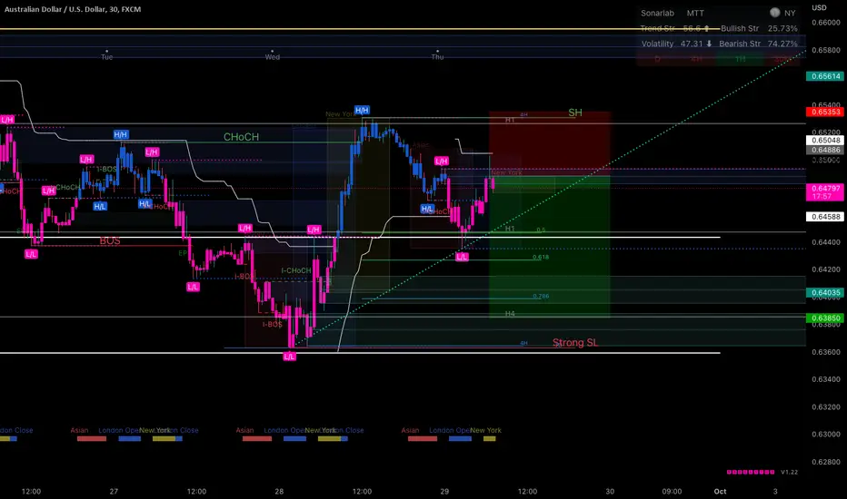
Task: Click the red 0.65353 stop price label
Action: tap(825, 112)
